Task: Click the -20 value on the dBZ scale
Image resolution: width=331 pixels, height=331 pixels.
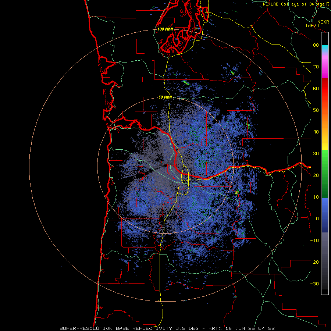Action: [x=314, y=262]
